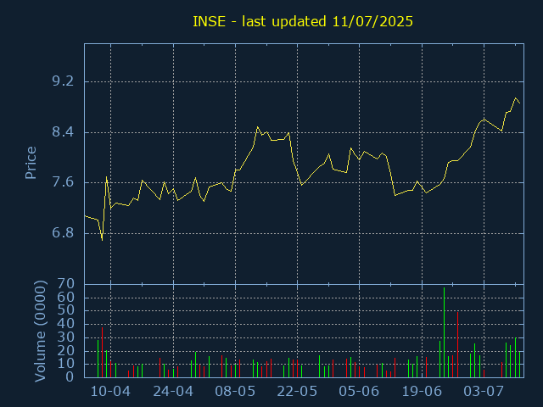Click the 10 volume axis label
Image resolution: width=543 pixels, height=407 pixels.
click(66, 364)
